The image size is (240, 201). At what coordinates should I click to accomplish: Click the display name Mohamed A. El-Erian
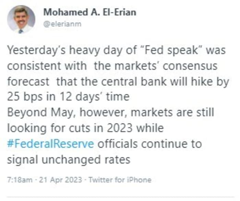pos(90,12)
